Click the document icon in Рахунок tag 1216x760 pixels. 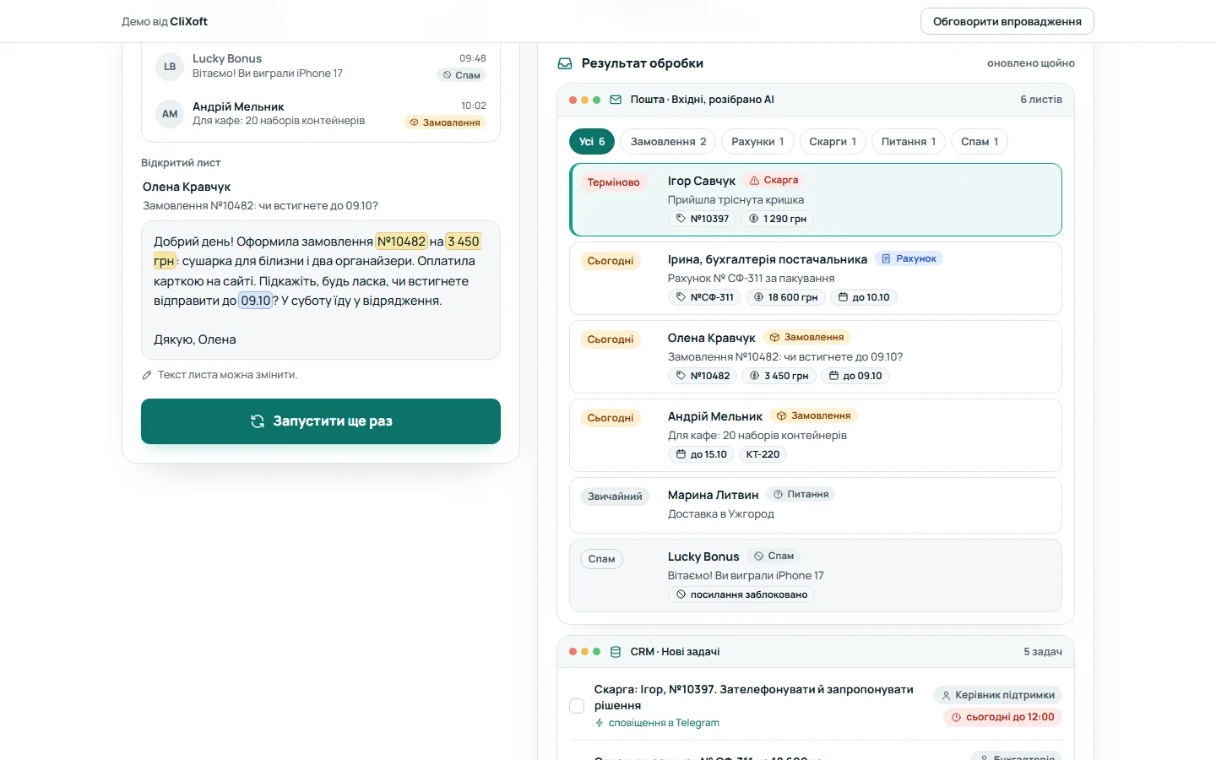886,258
